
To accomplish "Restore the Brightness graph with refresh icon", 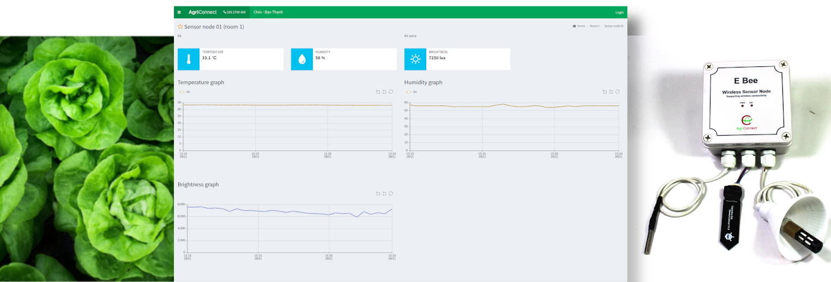I will 391,194.
